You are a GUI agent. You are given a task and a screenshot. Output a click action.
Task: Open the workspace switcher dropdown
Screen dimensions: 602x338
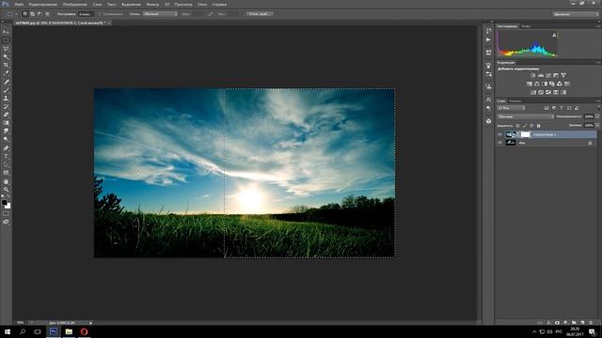[576, 14]
